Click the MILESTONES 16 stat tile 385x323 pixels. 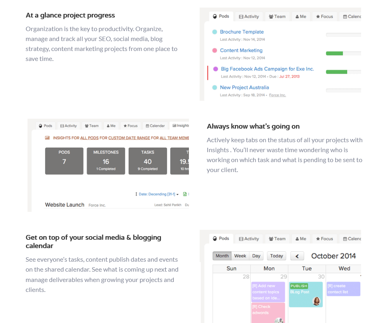[106, 161]
